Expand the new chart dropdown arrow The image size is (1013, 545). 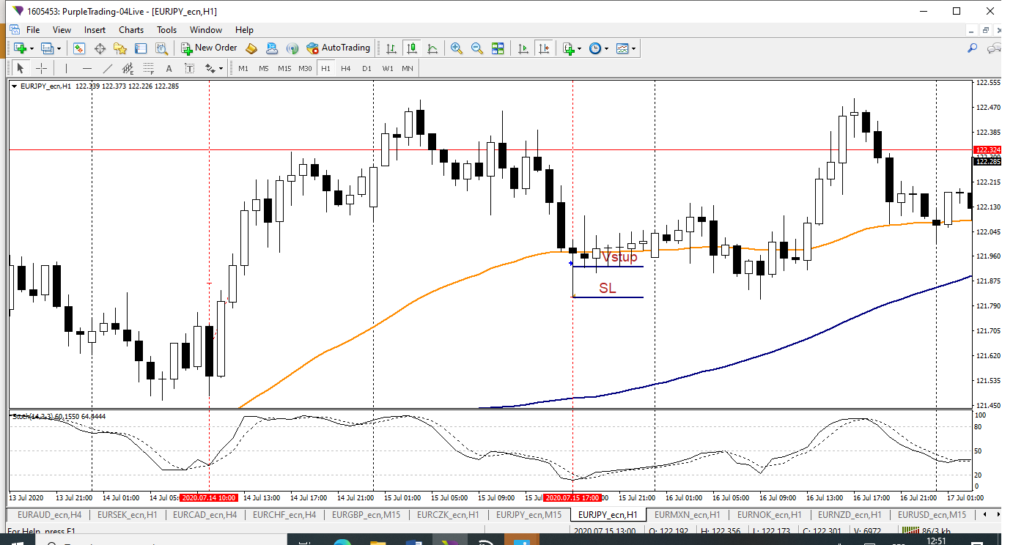coord(32,48)
